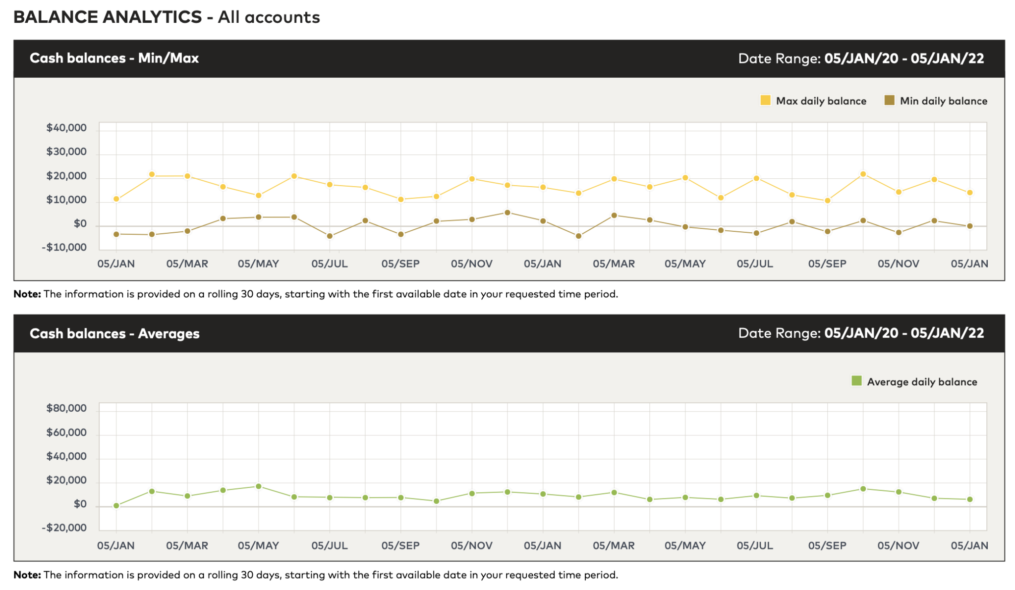Select the last Min daily balance data point
This screenshot has width=1015, height=590.
970,226
